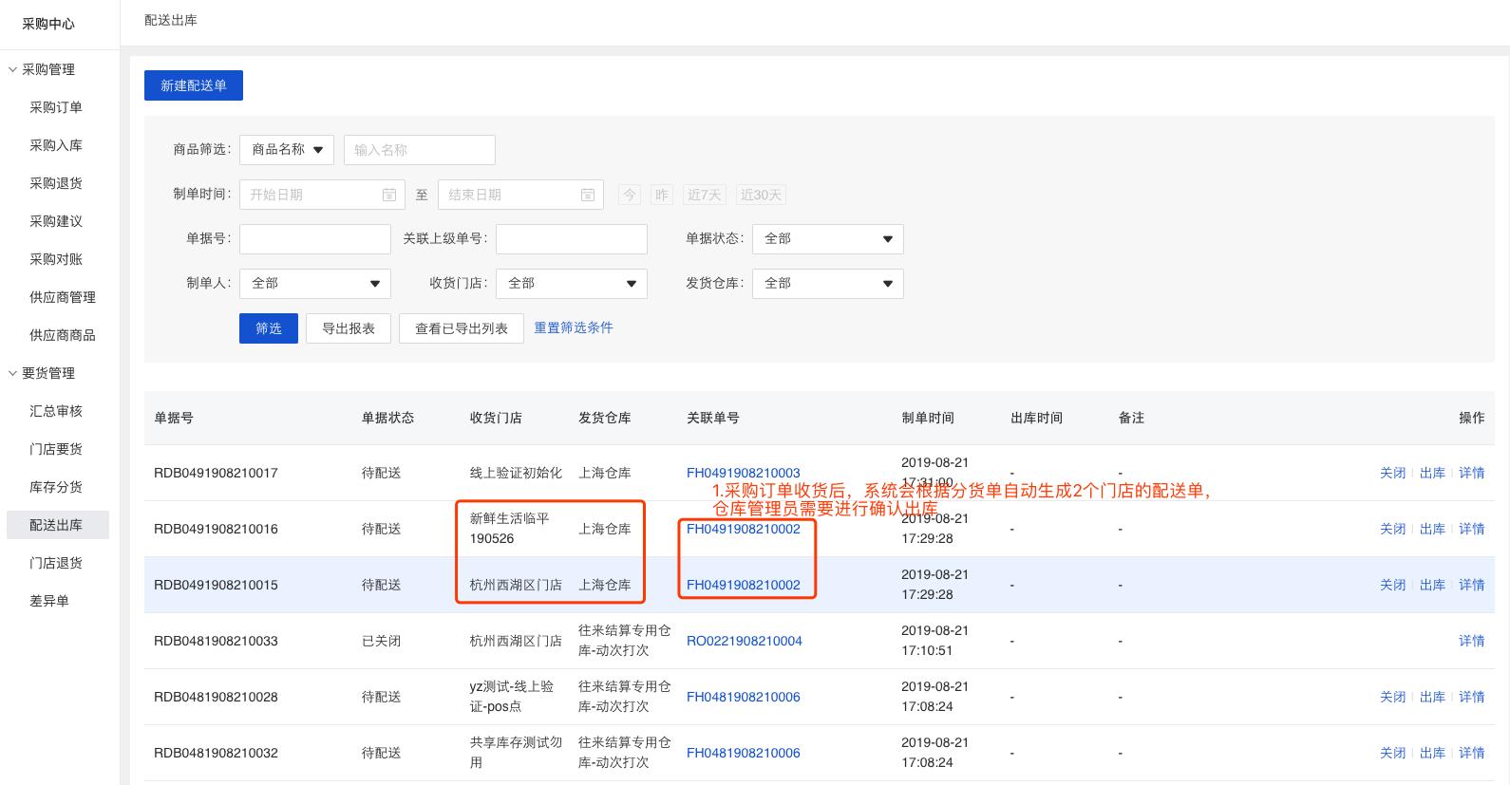Open 差异单 in the sidebar
Viewport: 1510px width, 785px height.
tap(49, 601)
